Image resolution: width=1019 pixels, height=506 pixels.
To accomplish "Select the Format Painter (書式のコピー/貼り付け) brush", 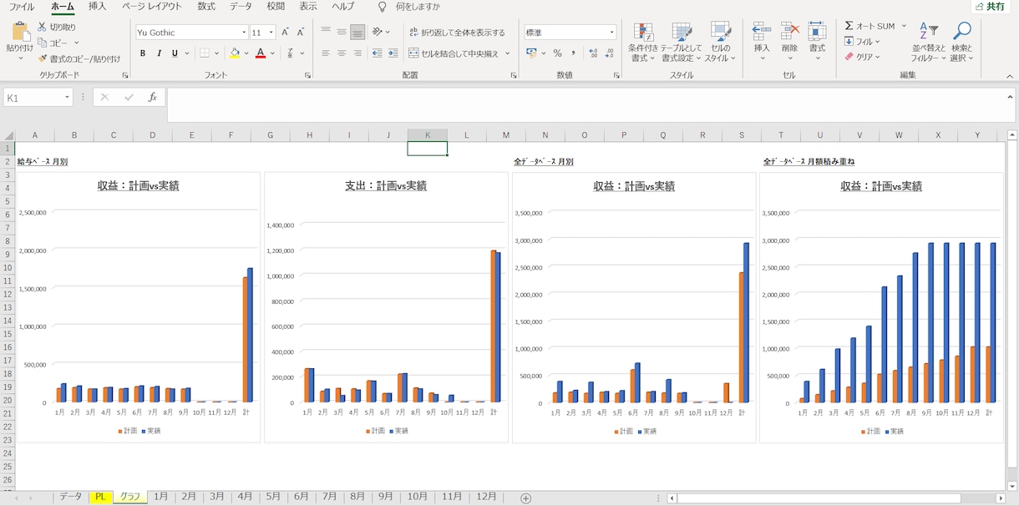I will click(x=42, y=58).
